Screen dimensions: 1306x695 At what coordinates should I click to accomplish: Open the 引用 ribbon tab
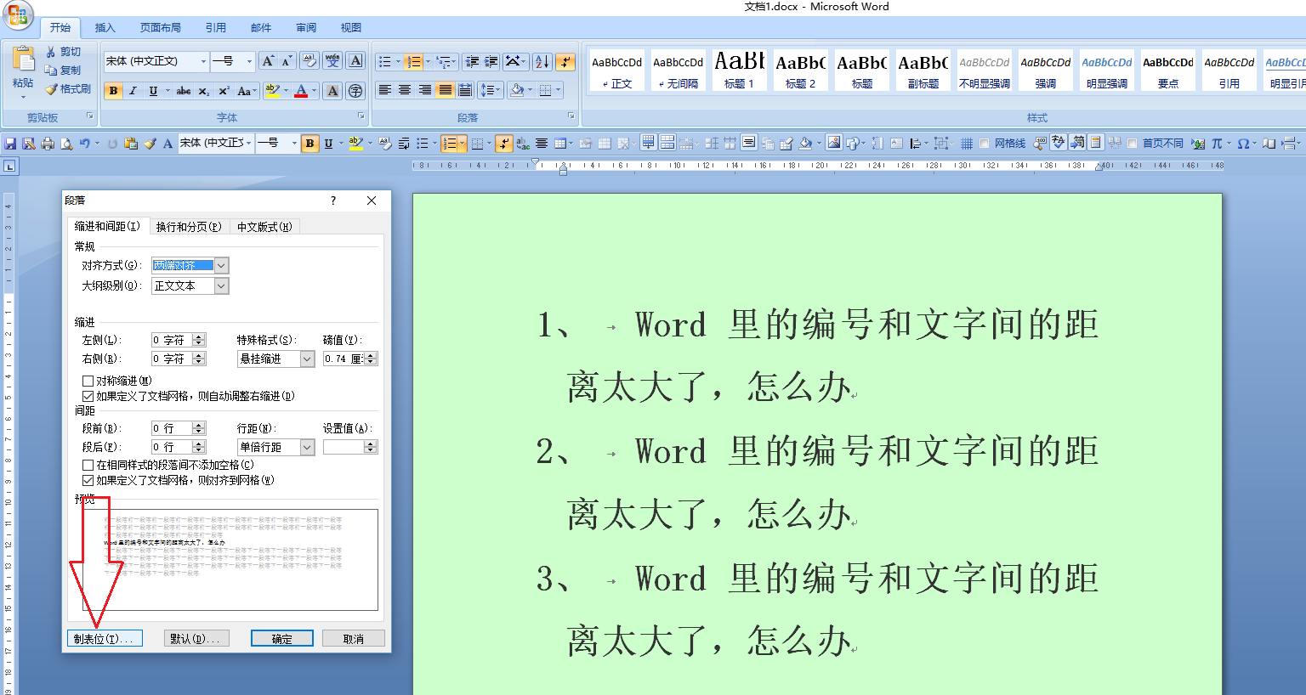point(216,28)
